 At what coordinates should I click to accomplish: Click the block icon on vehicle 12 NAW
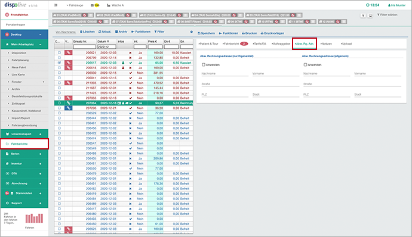point(338,21)
